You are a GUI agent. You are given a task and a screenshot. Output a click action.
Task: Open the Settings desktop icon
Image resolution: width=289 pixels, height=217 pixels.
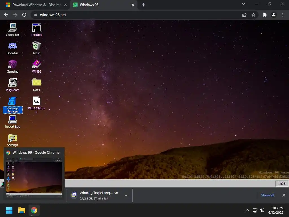coord(12,140)
